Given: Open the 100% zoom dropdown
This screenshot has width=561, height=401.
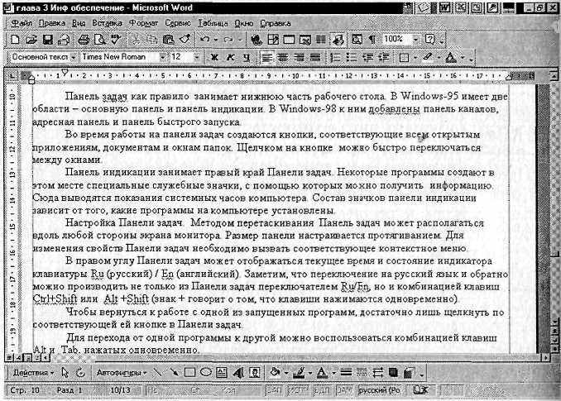Looking at the screenshot, I should (415, 40).
